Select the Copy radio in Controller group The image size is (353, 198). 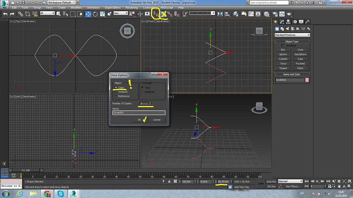tap(142, 87)
